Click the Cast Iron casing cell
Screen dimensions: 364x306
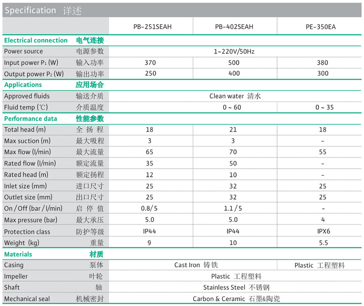(x=196, y=265)
